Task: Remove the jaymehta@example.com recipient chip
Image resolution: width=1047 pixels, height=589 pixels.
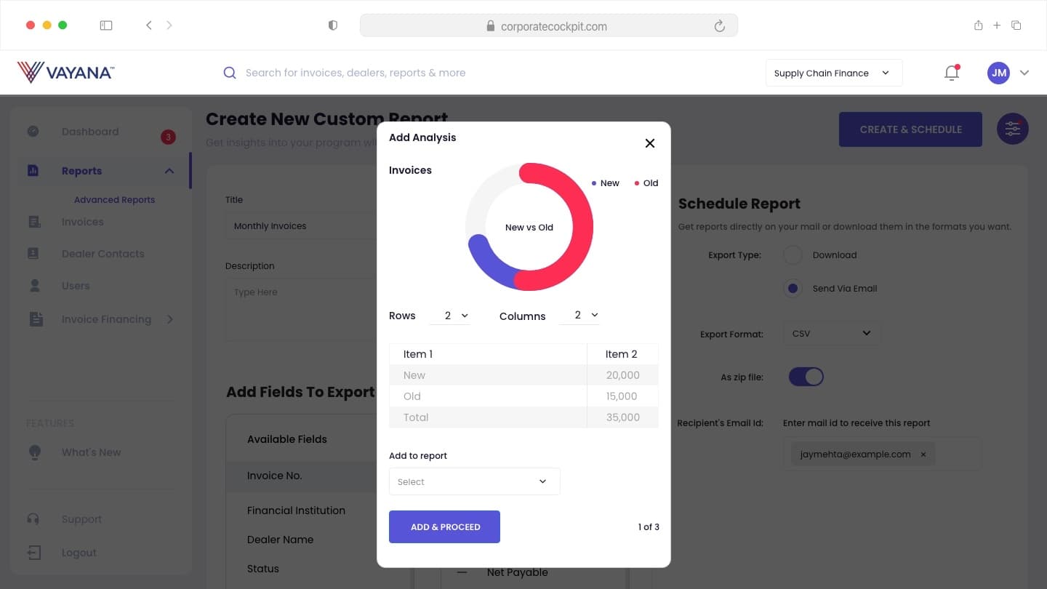Action: [x=923, y=454]
